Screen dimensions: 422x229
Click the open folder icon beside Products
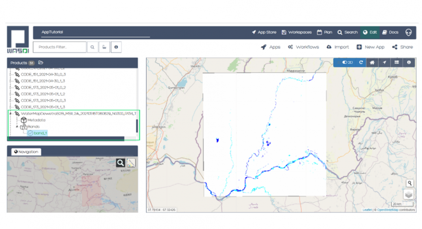click(41, 63)
